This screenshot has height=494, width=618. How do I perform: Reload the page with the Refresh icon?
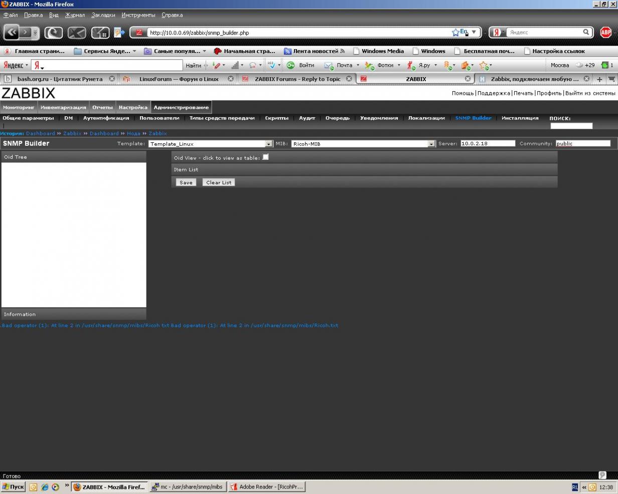(x=54, y=33)
